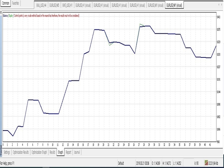Click the green Equity legend label

coord(11,16)
